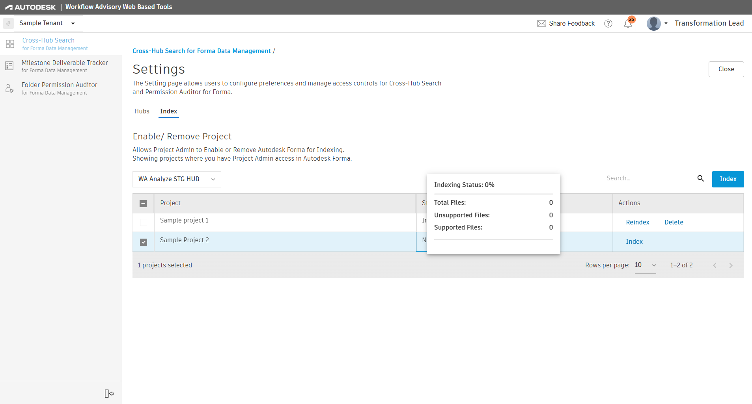Click the Milestone Deliverable Tracker list icon
The image size is (752, 404).
pos(9,66)
